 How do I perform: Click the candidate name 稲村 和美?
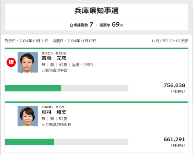pyautogui.click(x=54, y=112)
